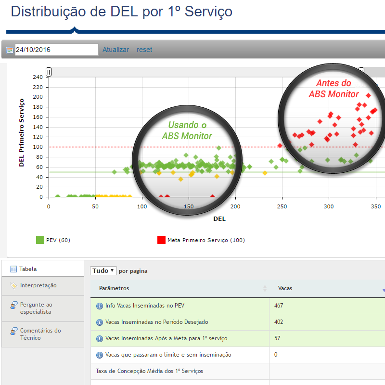Click the Parâmetros column header
The image size is (385, 385).
pos(180,288)
